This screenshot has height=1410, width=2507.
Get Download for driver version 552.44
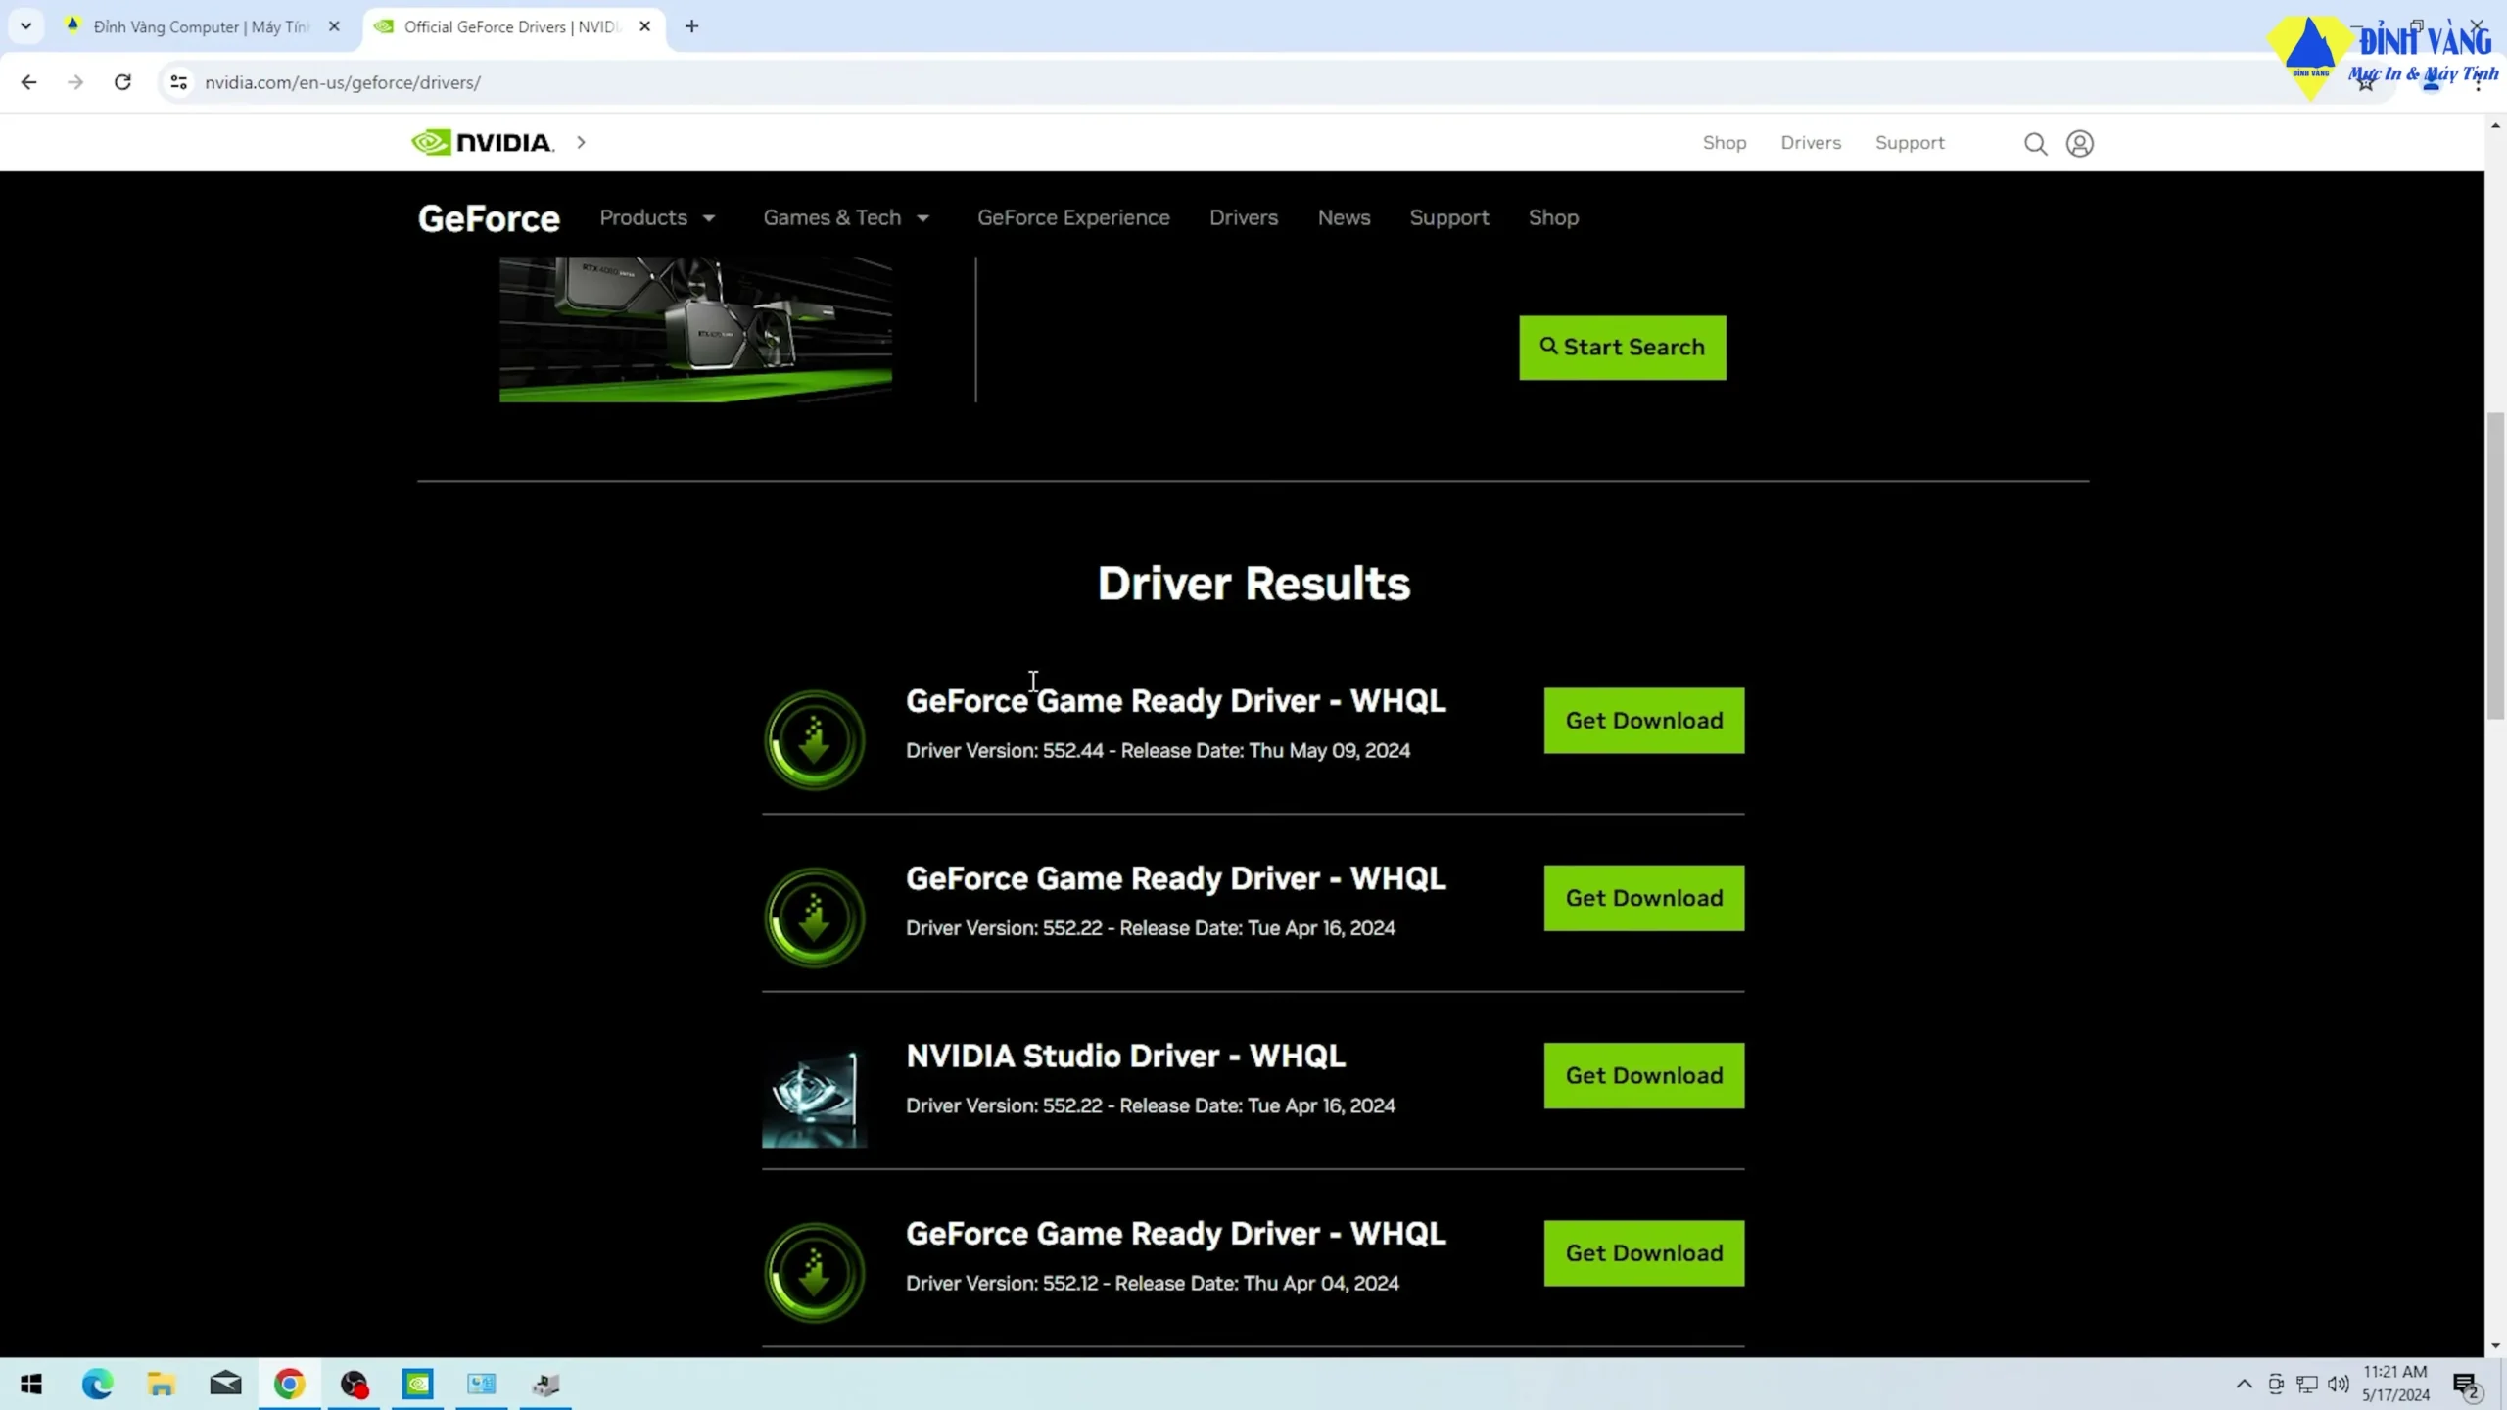point(1644,721)
